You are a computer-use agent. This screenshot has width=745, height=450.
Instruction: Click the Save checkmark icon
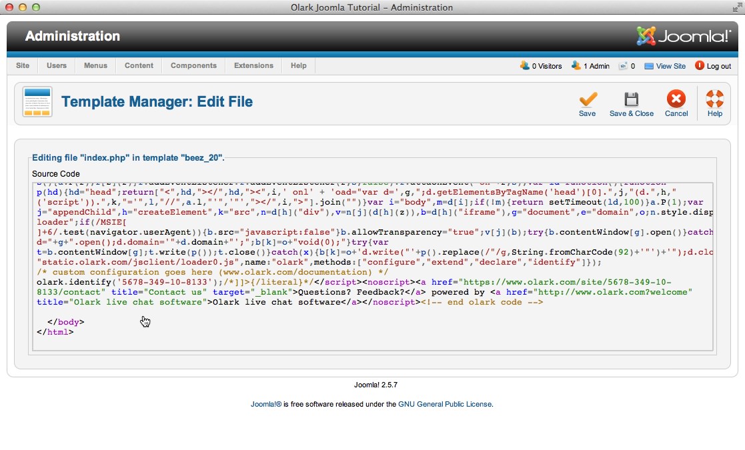[588, 99]
